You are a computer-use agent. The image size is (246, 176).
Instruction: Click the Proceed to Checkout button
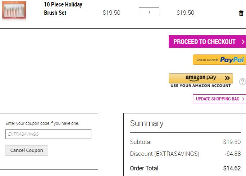tap(205, 42)
